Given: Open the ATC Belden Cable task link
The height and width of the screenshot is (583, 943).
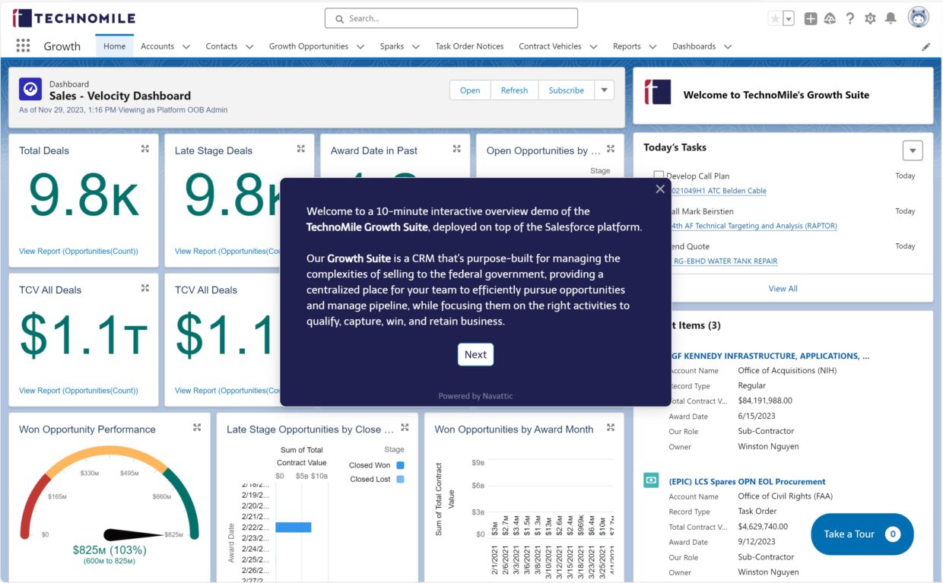Looking at the screenshot, I should (717, 191).
